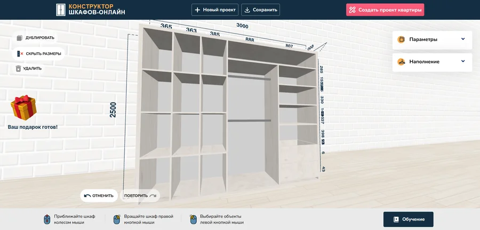This screenshot has width=480, height=230.
Task: Click the Параметры panel icon
Action: (401, 39)
